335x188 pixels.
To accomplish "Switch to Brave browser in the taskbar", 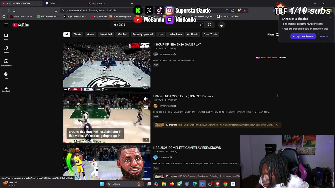I will pos(217,184).
